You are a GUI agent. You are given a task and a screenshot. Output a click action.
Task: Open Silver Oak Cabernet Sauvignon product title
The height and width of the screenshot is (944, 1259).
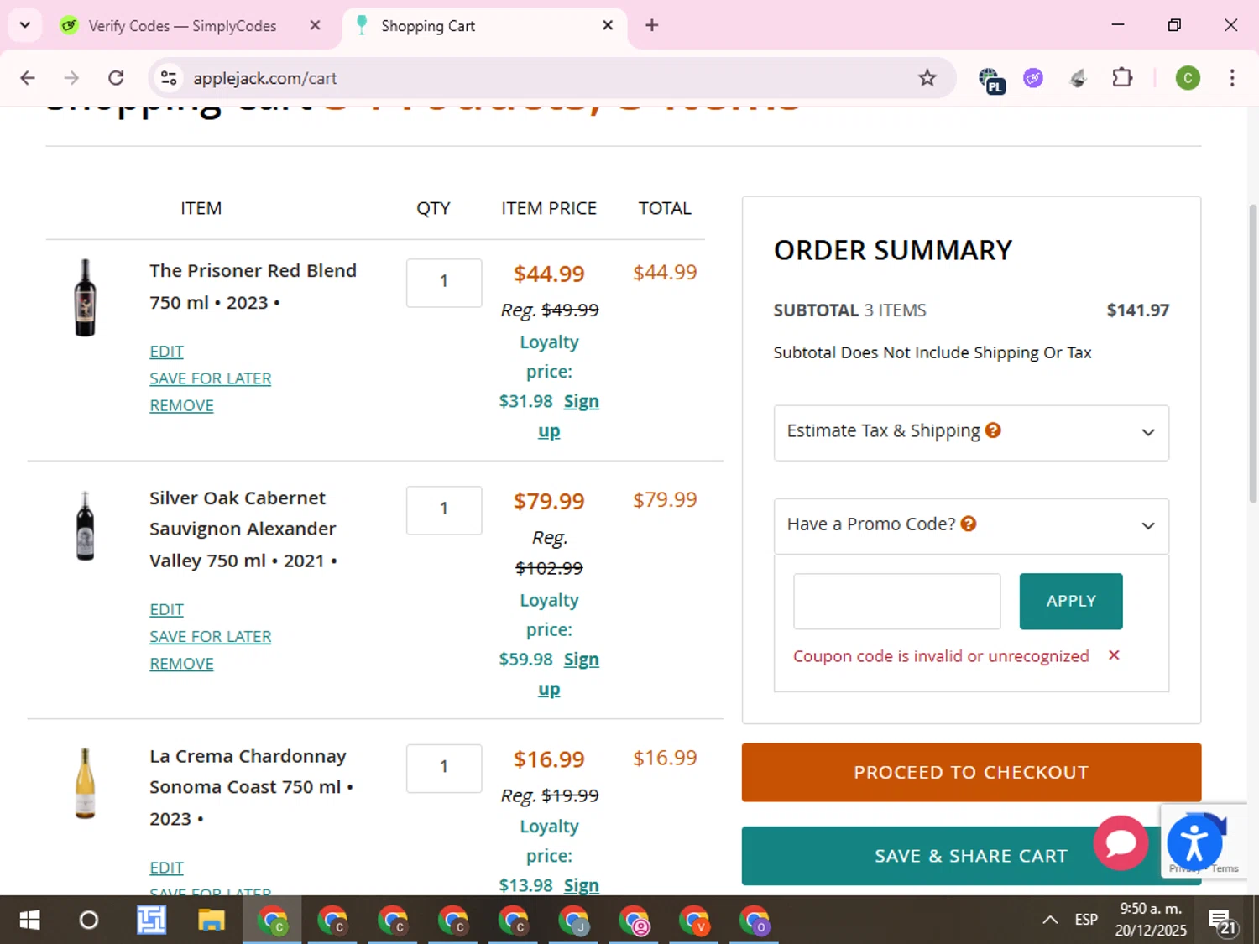pos(243,529)
